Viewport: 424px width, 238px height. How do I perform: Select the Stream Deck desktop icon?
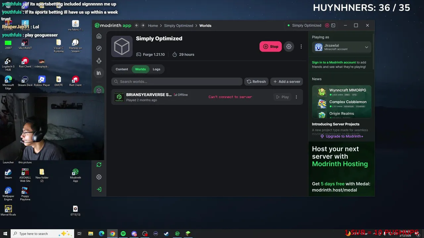[25, 81]
